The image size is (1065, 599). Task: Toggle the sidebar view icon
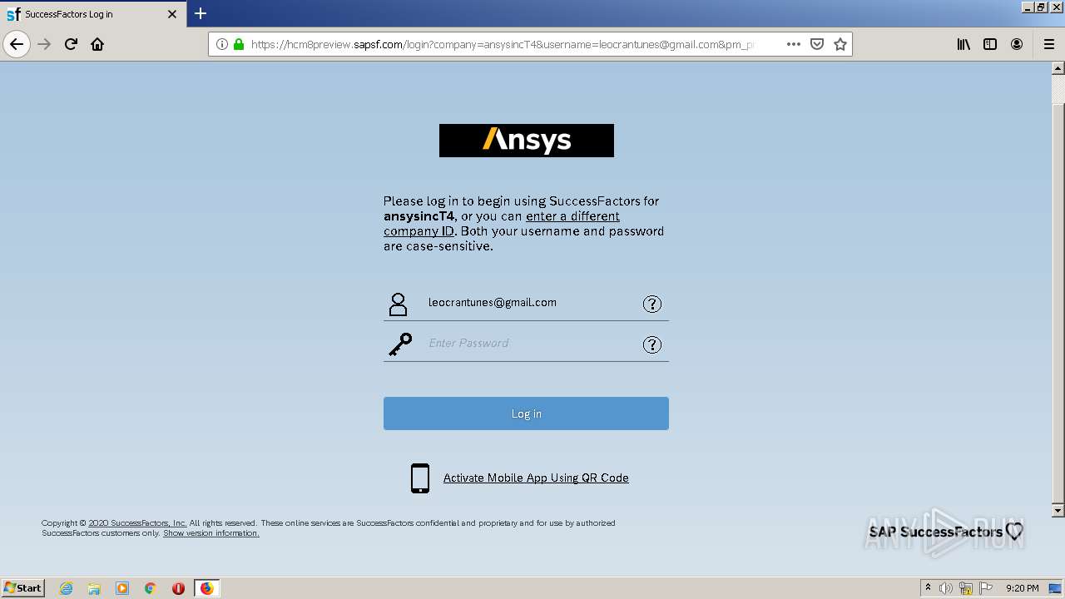click(990, 44)
